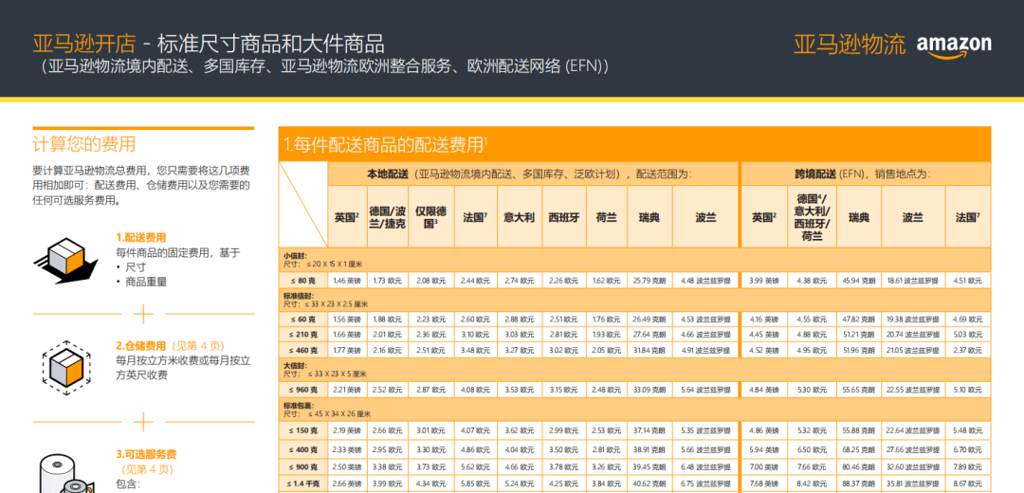Click the 22.64 波兰兹罗提 cell

point(913,431)
